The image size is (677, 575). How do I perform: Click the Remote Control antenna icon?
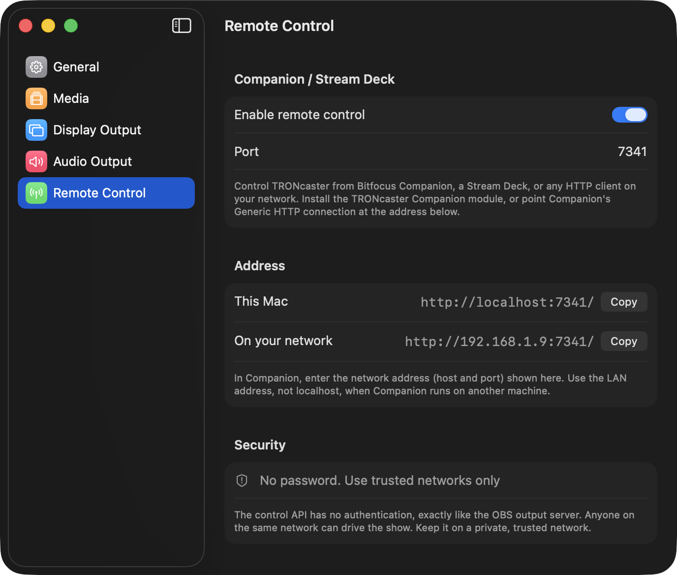tap(36, 193)
